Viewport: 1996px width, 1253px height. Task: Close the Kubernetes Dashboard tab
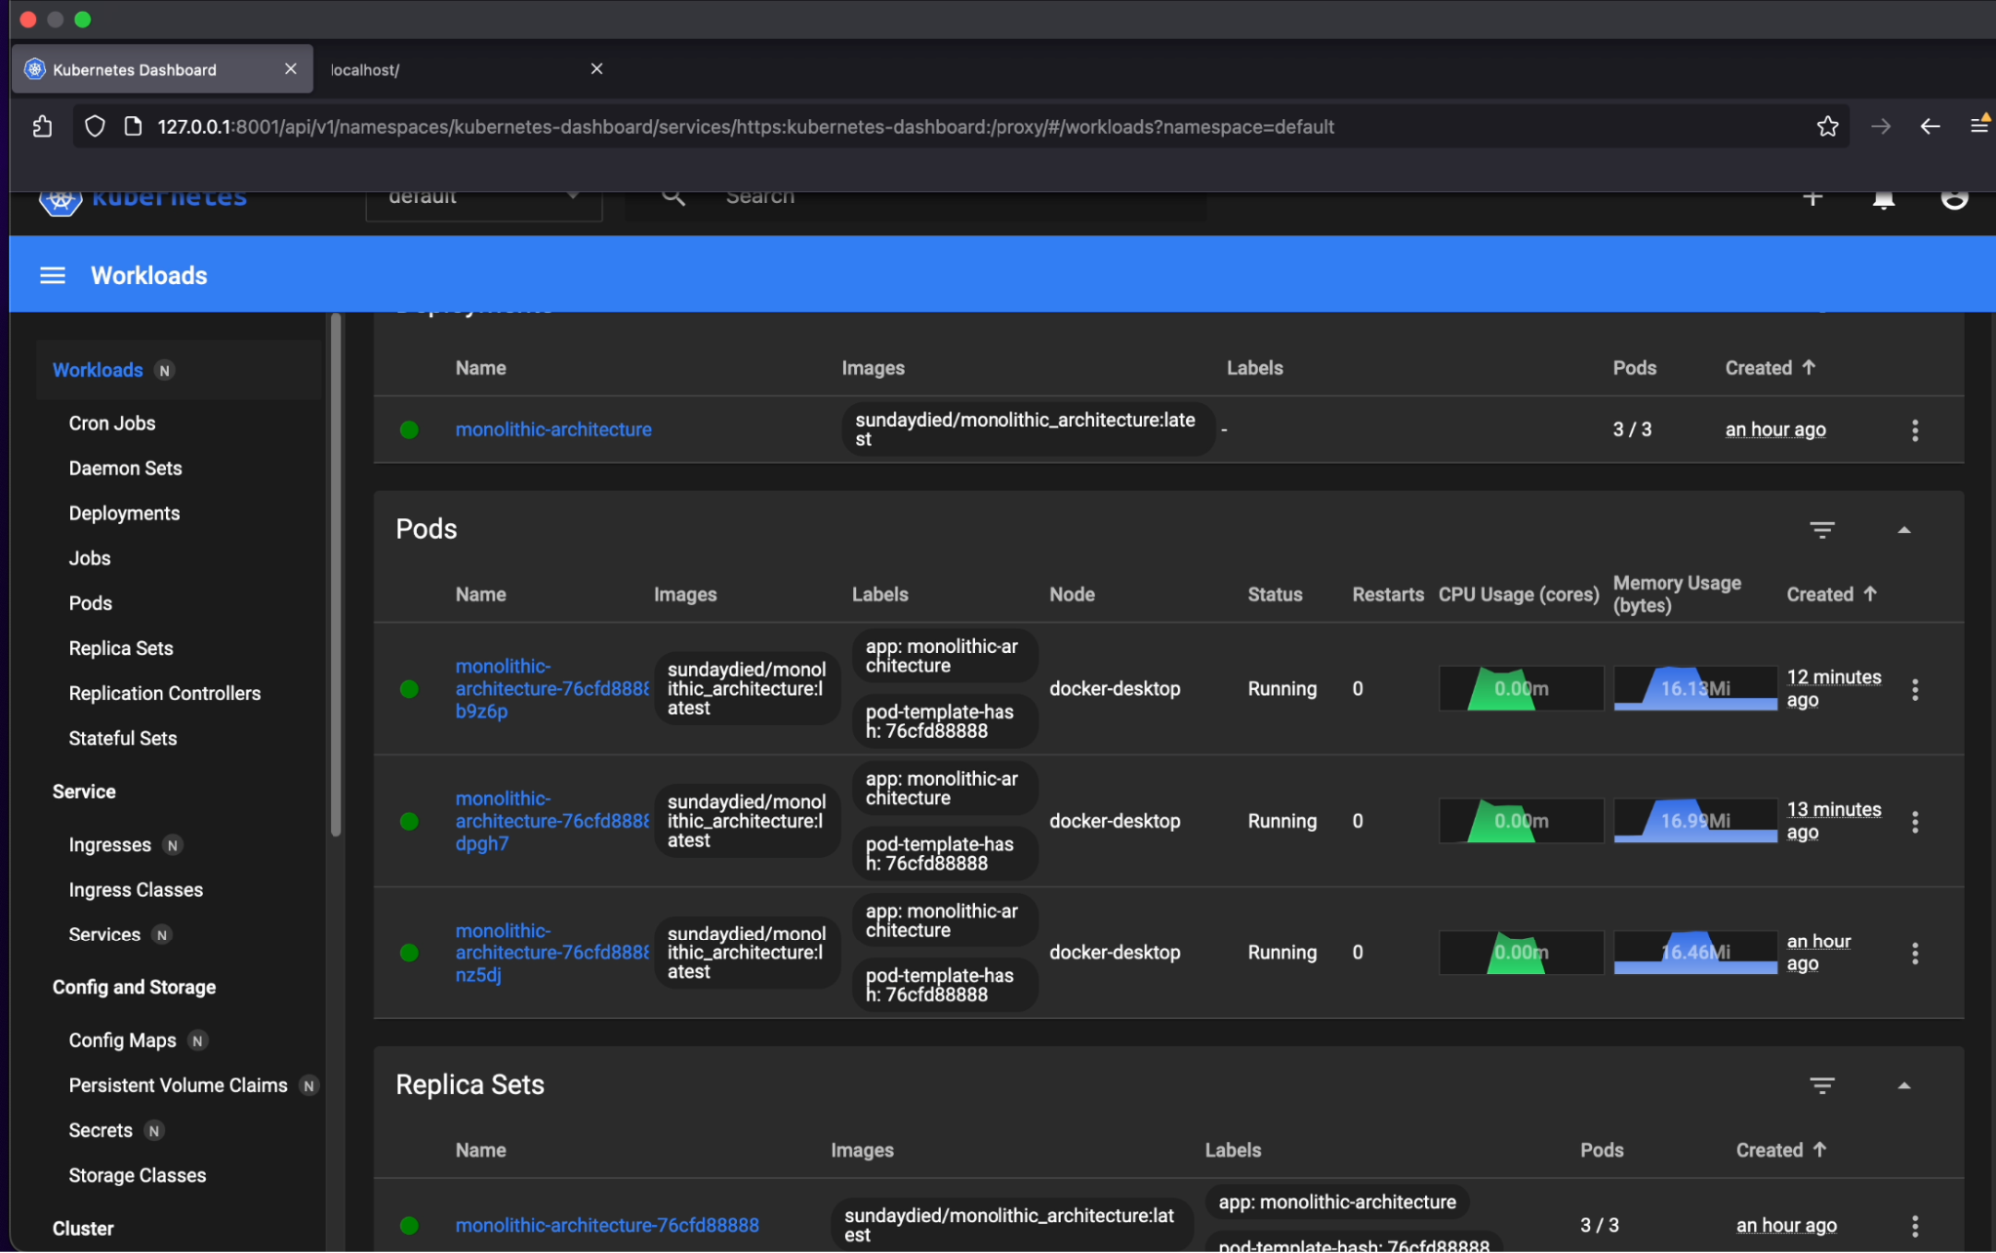click(290, 68)
